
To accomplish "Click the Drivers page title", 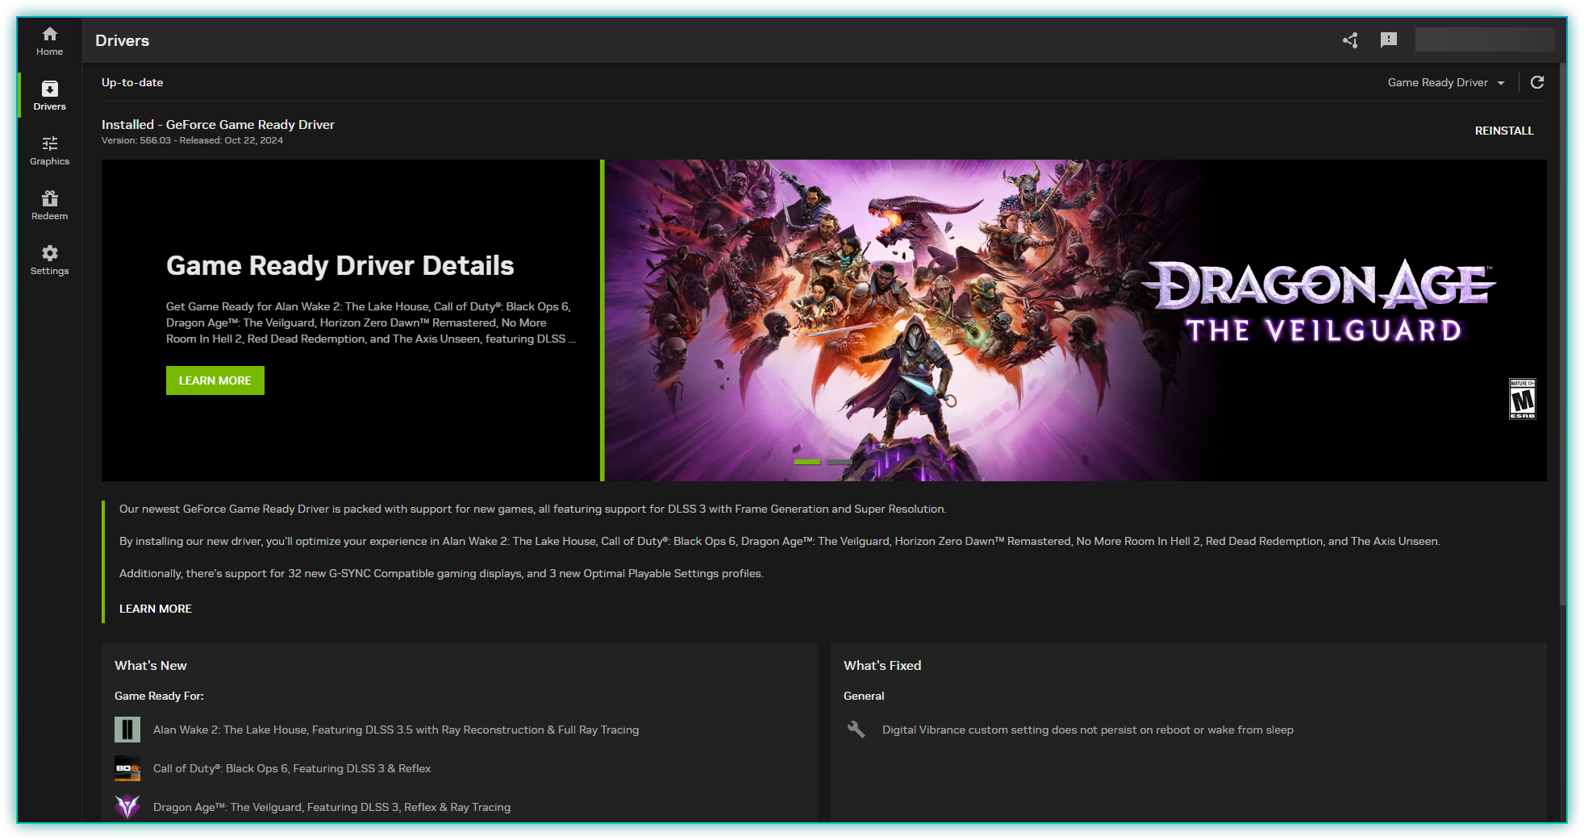I will pos(122,40).
